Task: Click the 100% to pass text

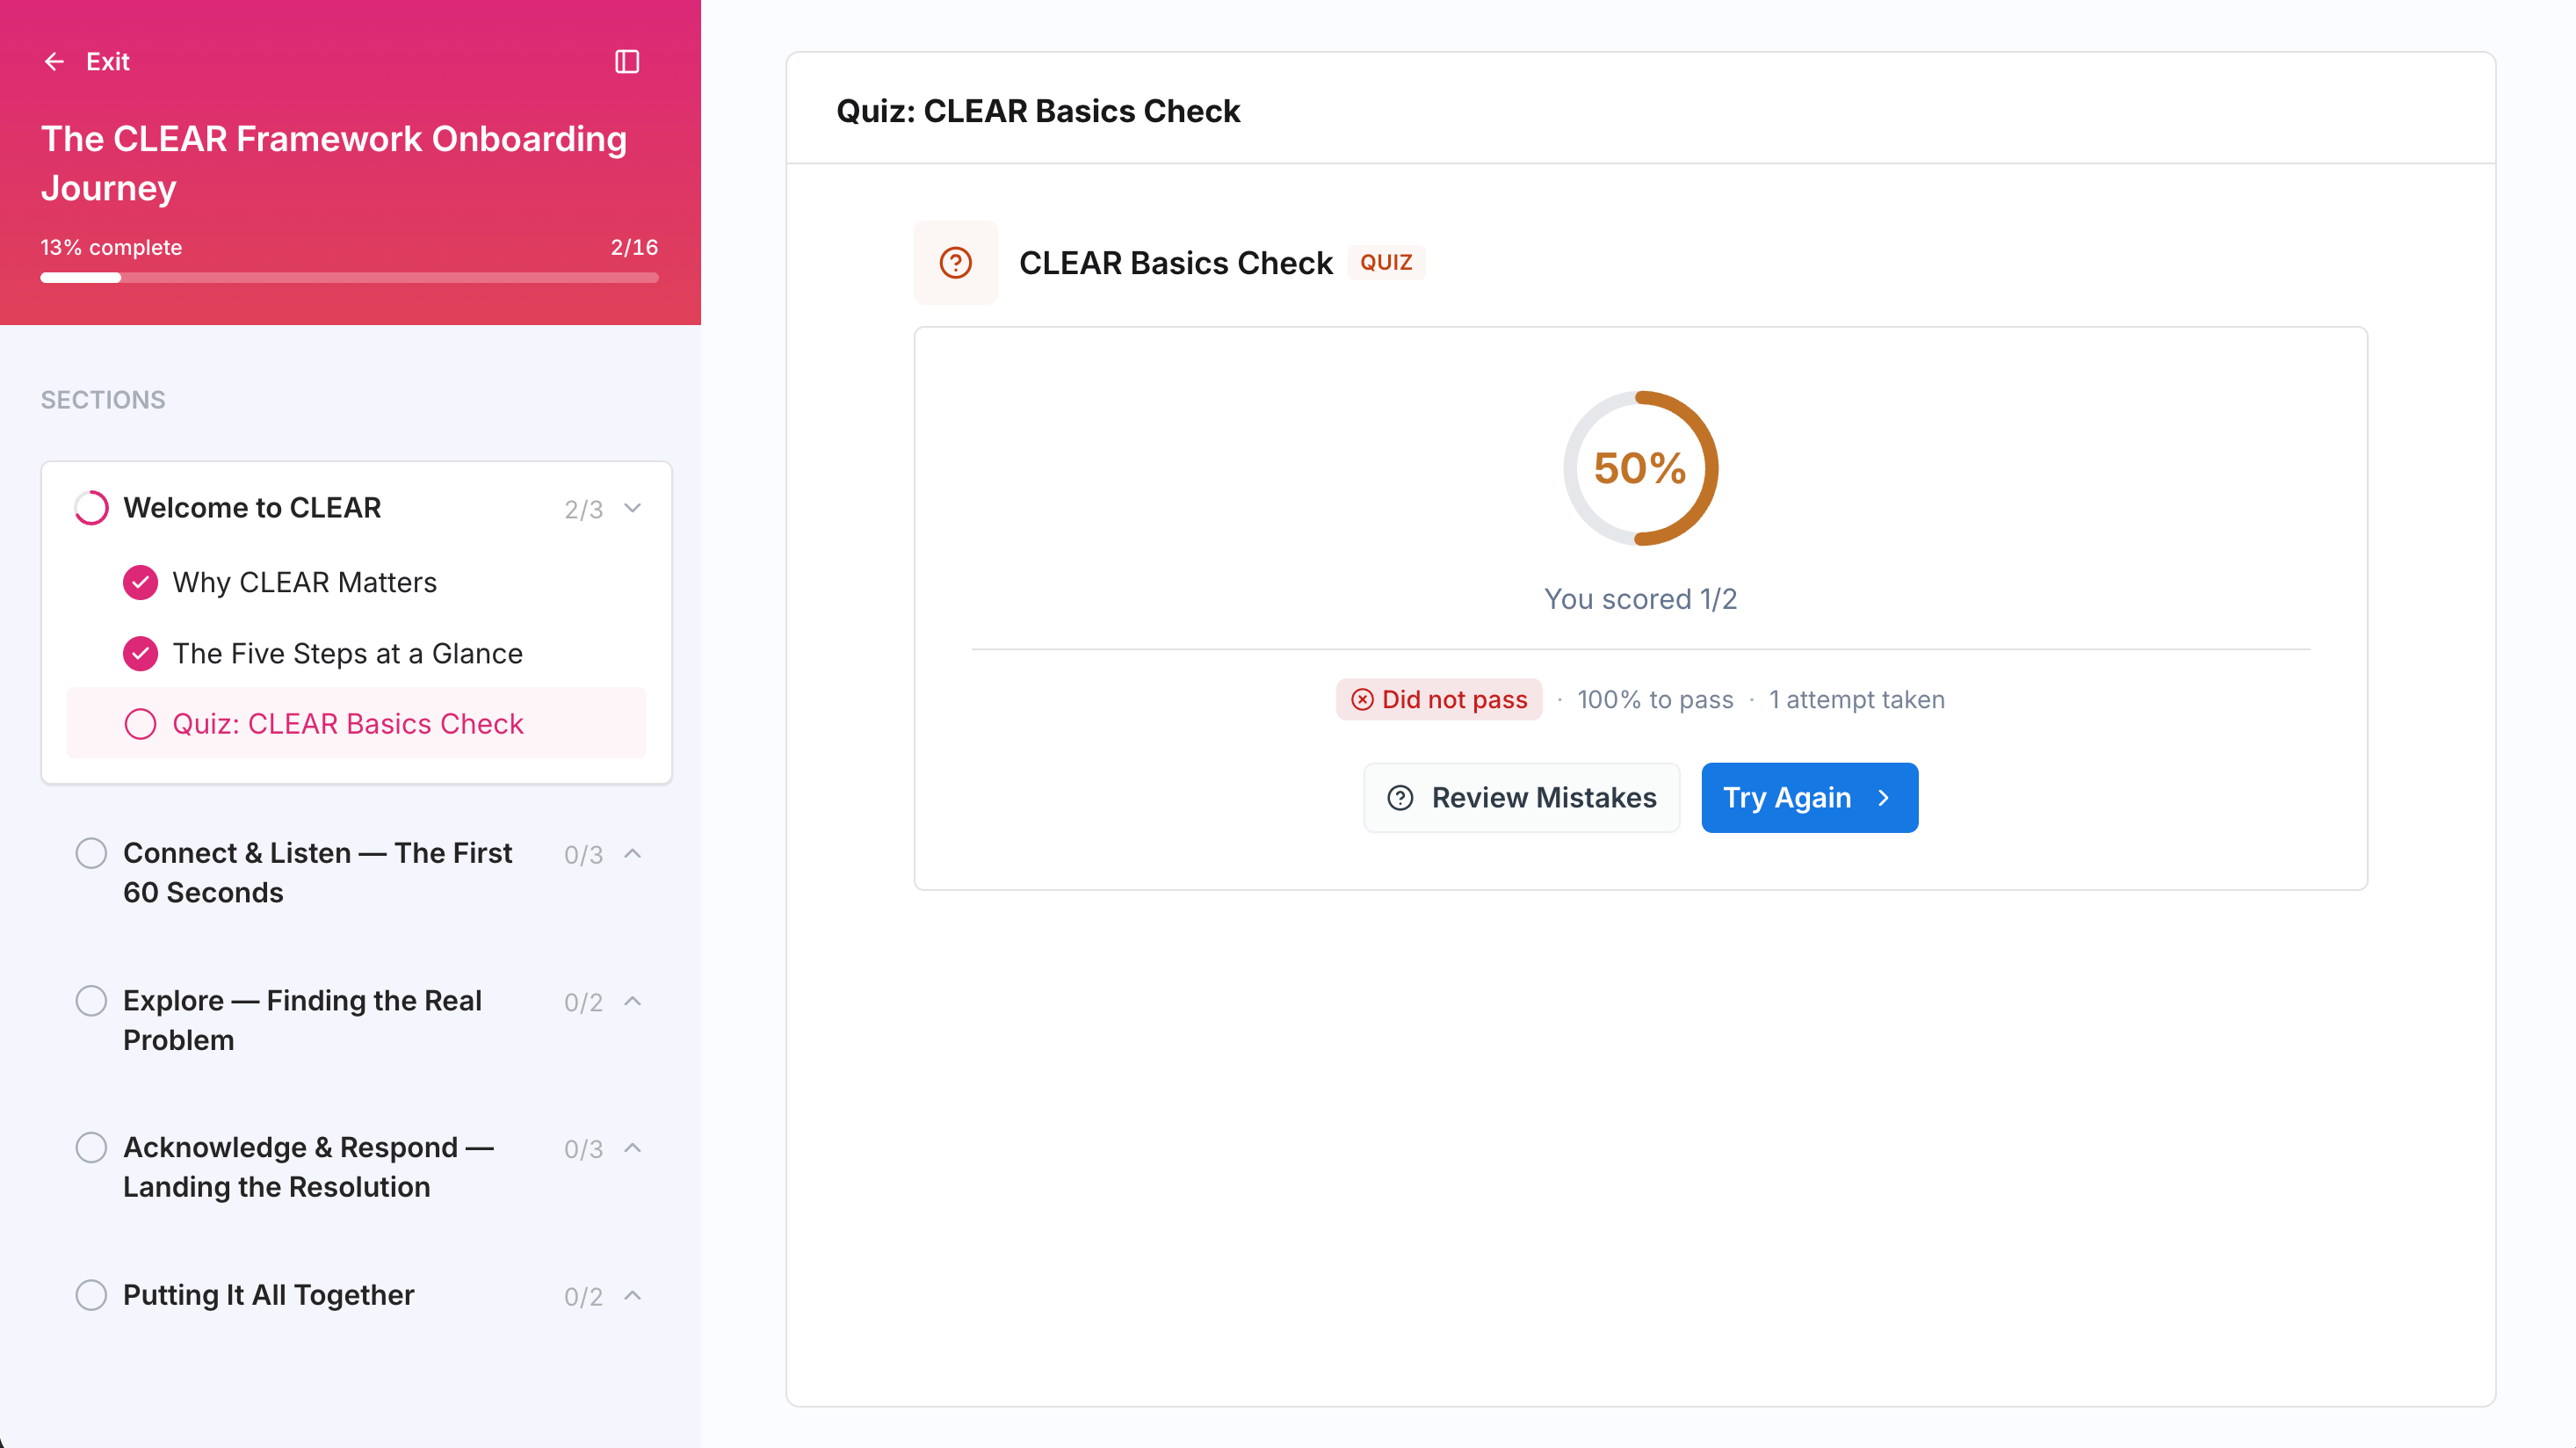Action: (1656, 700)
